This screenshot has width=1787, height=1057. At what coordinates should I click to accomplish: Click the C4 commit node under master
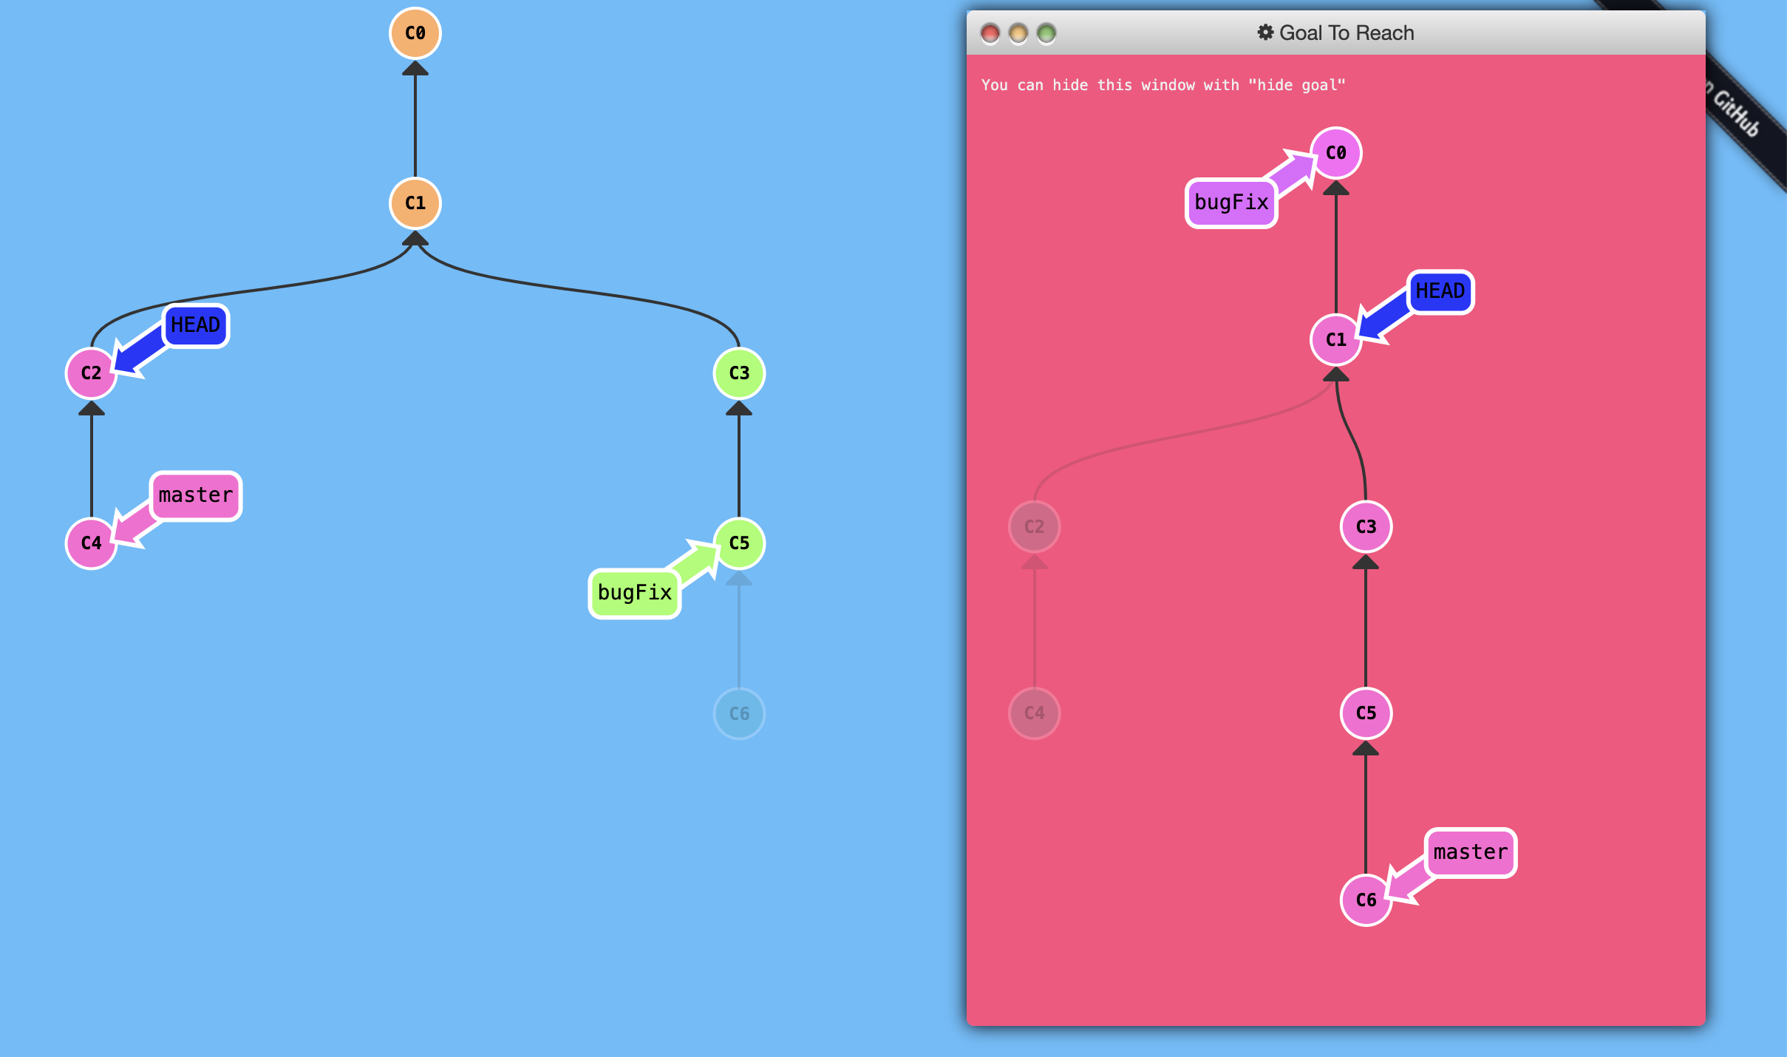[91, 543]
